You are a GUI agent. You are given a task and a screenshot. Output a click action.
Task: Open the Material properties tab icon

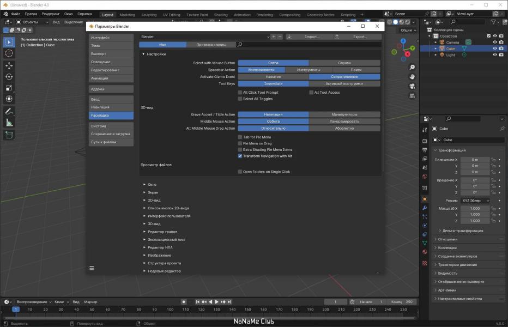[x=425, y=252]
